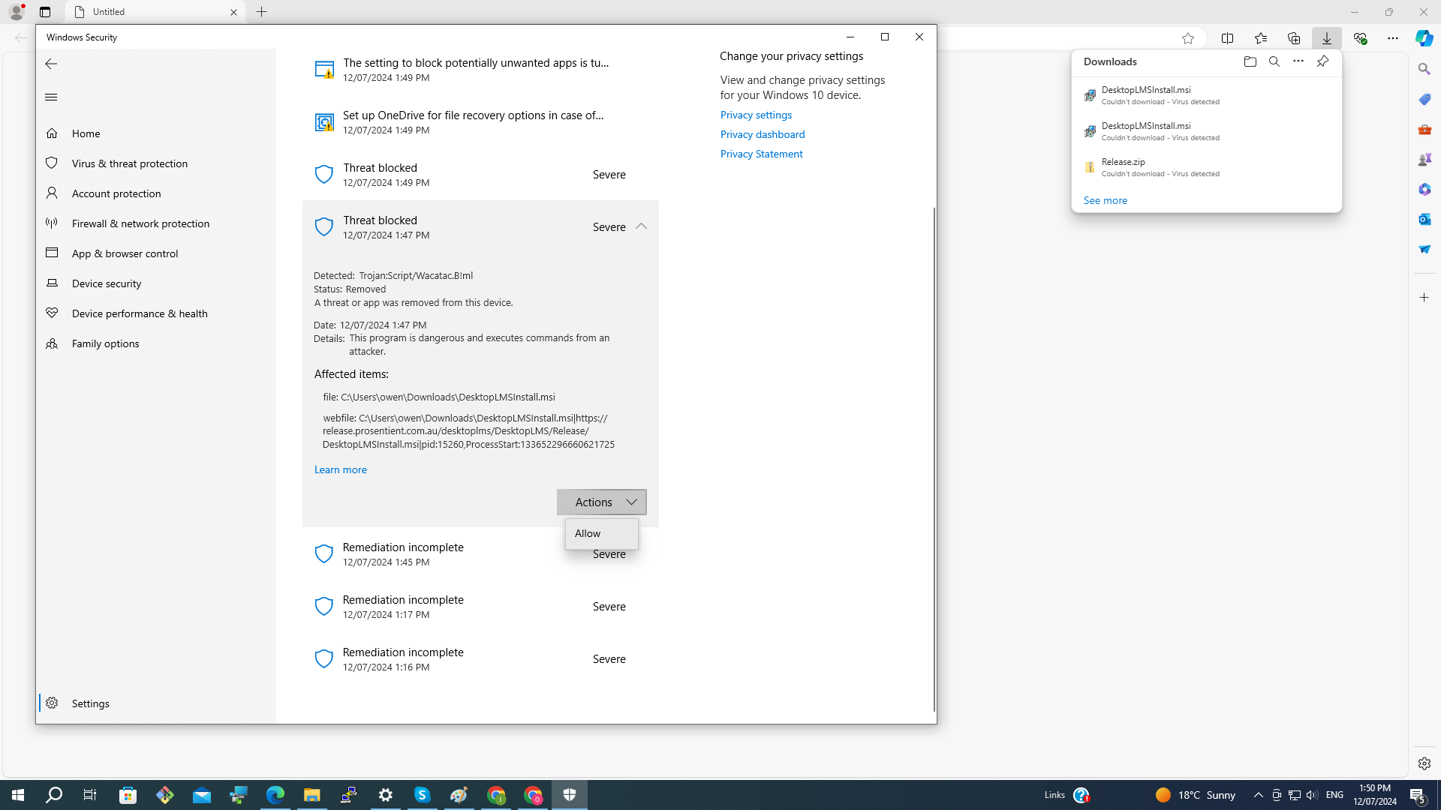This screenshot has height=810, width=1441.
Task: Open Microsoft Store from taskbar
Action: [x=128, y=795]
